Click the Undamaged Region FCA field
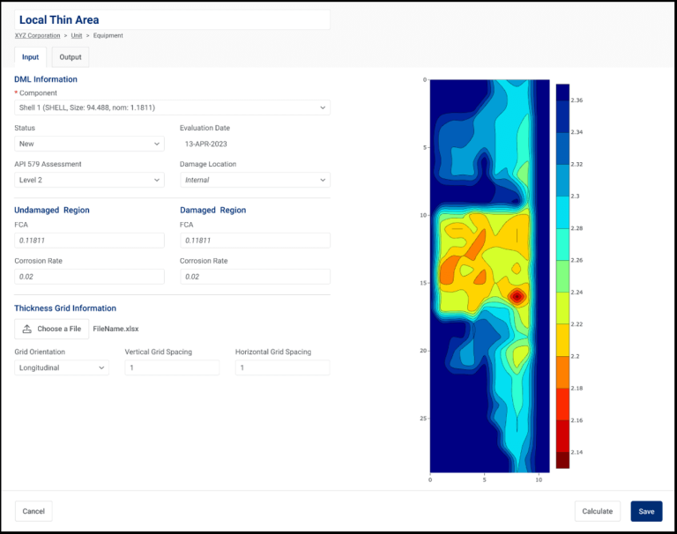677x534 pixels. click(89, 241)
